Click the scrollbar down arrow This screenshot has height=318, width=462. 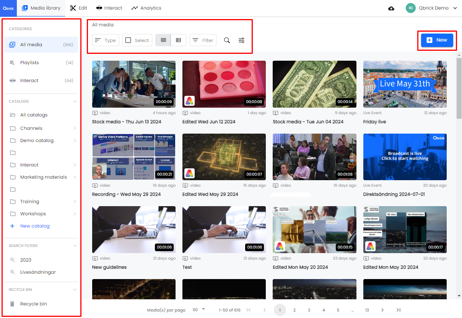click(459, 296)
